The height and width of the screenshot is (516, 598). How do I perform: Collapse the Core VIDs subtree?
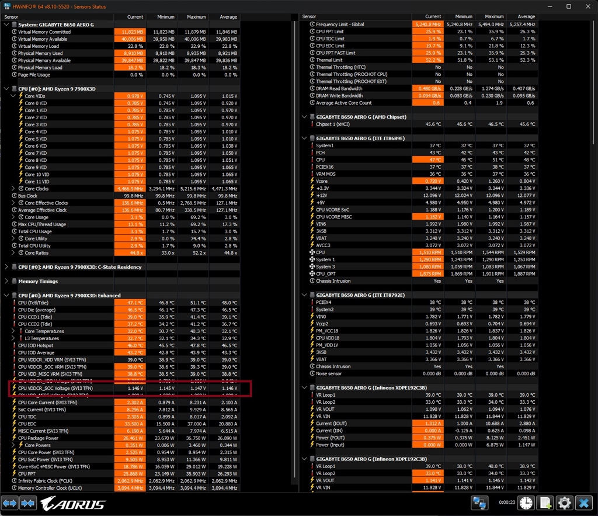pos(13,96)
